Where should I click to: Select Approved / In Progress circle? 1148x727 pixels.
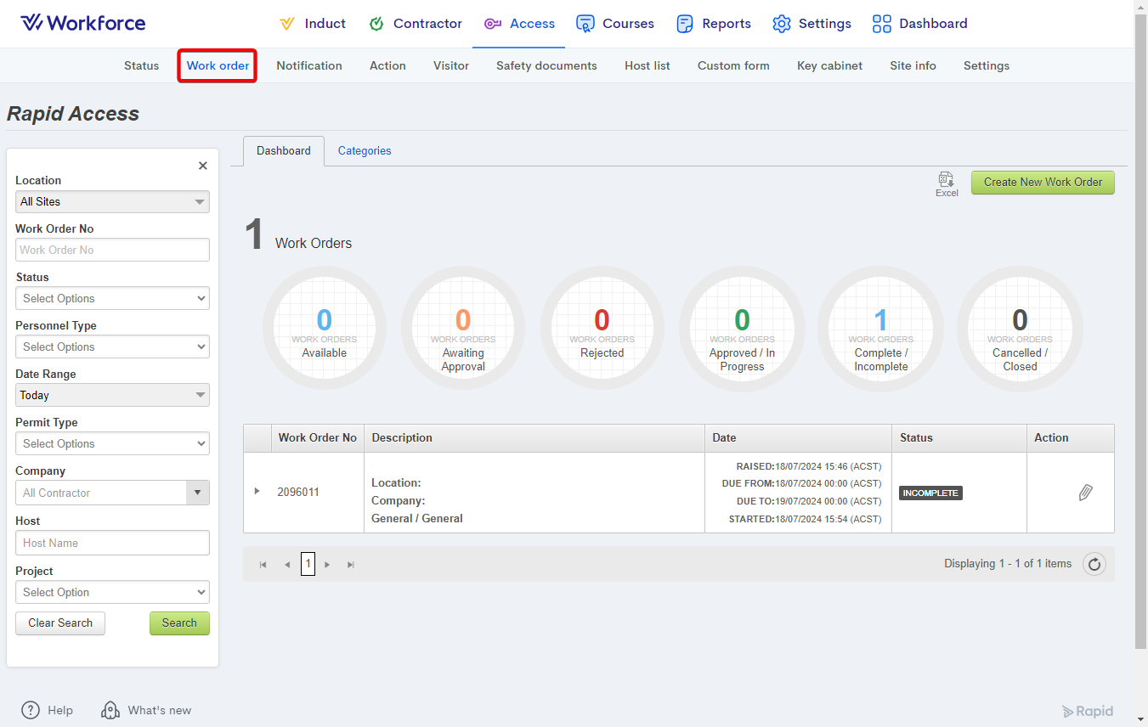[742, 328]
